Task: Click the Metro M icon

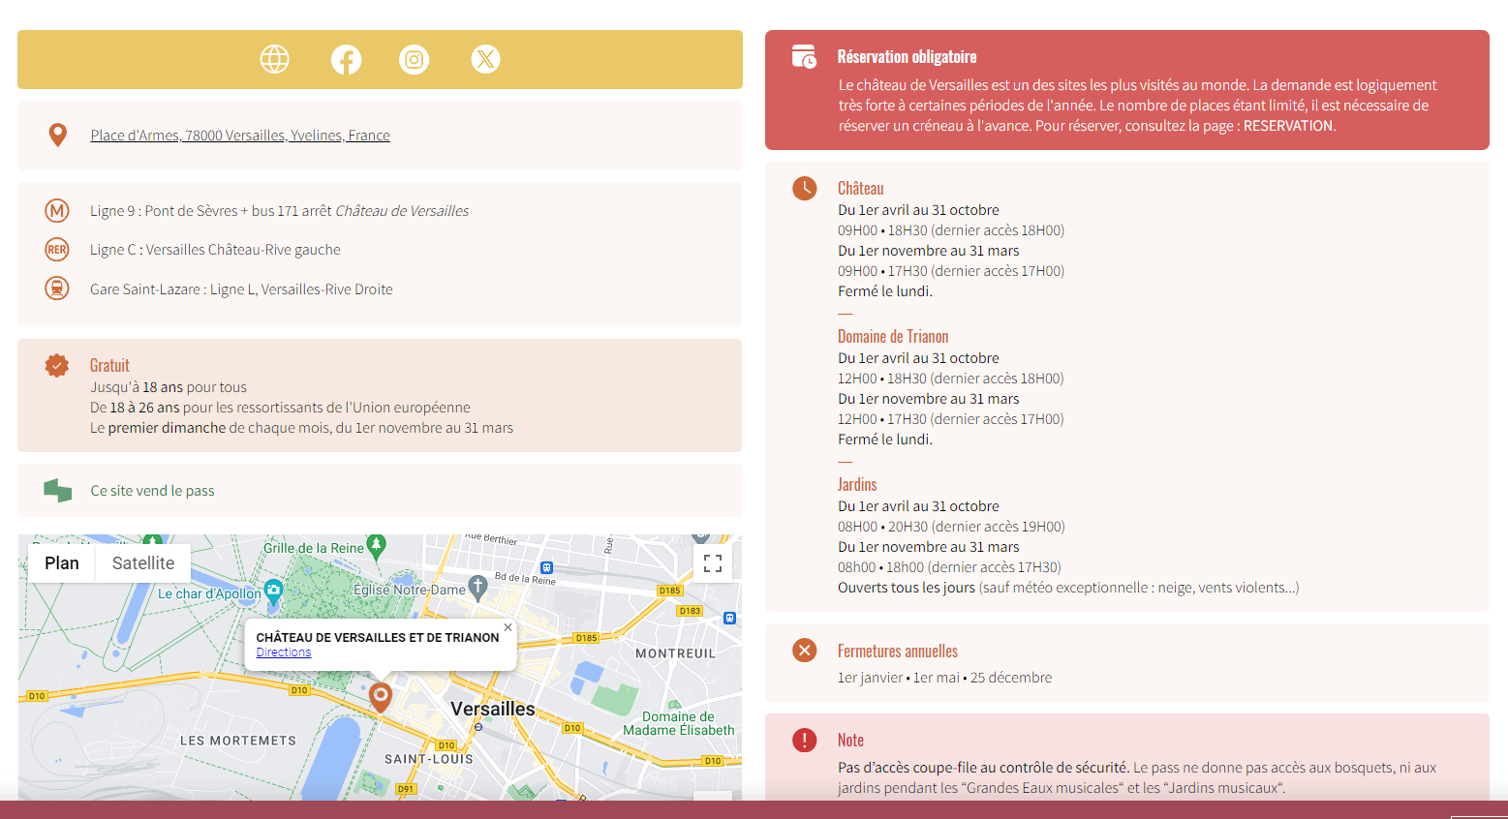Action: (x=57, y=210)
